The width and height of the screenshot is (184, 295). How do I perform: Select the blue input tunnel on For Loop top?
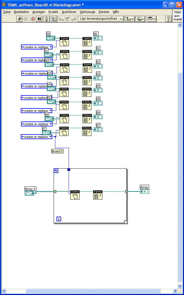(x=69, y=169)
